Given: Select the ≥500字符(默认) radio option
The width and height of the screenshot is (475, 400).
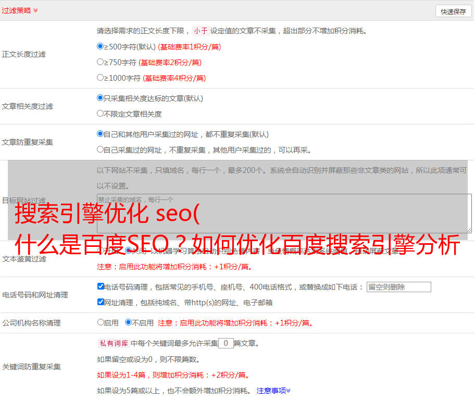Looking at the screenshot, I should point(100,46).
